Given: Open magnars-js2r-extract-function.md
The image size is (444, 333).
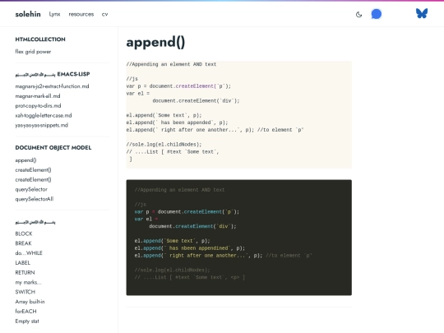Looking at the screenshot, I should tap(52, 86).
